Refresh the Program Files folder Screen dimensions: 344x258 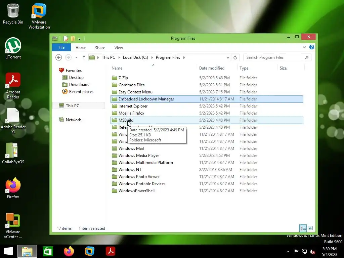tap(235, 57)
